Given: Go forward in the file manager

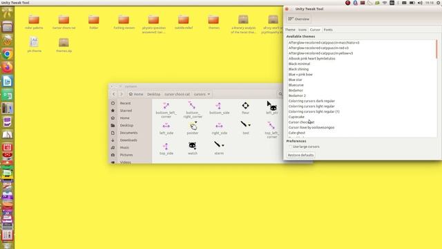Looking at the screenshot, I should click(122, 94).
